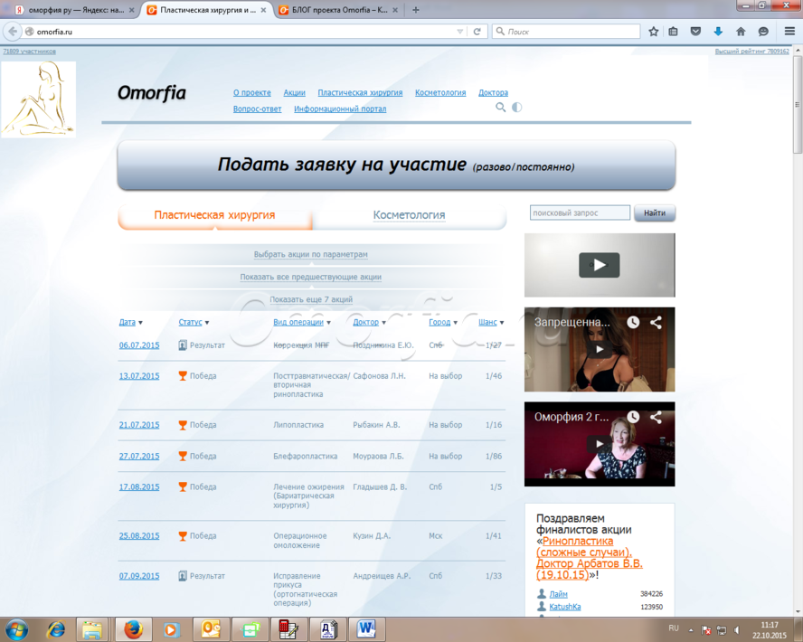Click the trophy icon for 13.07.2015 row
803x642 pixels.
[183, 376]
